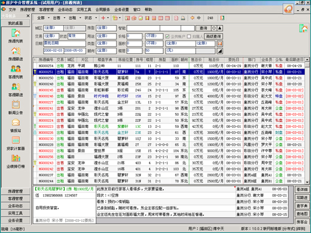
Task: Expand the 状态 toolbar dropdown arrow
Action: [96, 18]
